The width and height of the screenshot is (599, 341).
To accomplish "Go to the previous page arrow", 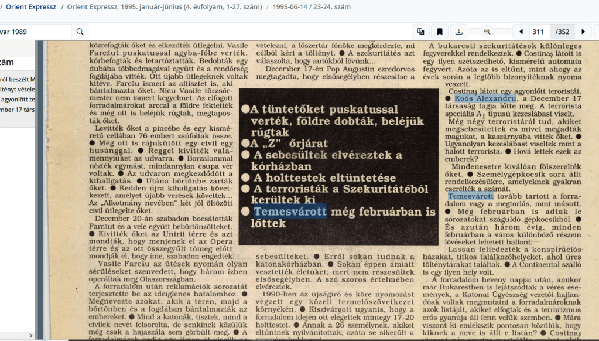I will click(521, 32).
